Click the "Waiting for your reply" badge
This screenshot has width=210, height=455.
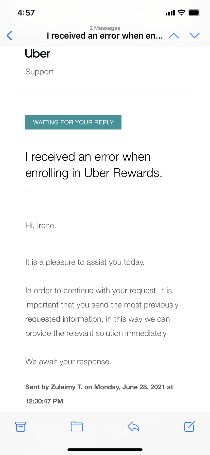coord(73,122)
